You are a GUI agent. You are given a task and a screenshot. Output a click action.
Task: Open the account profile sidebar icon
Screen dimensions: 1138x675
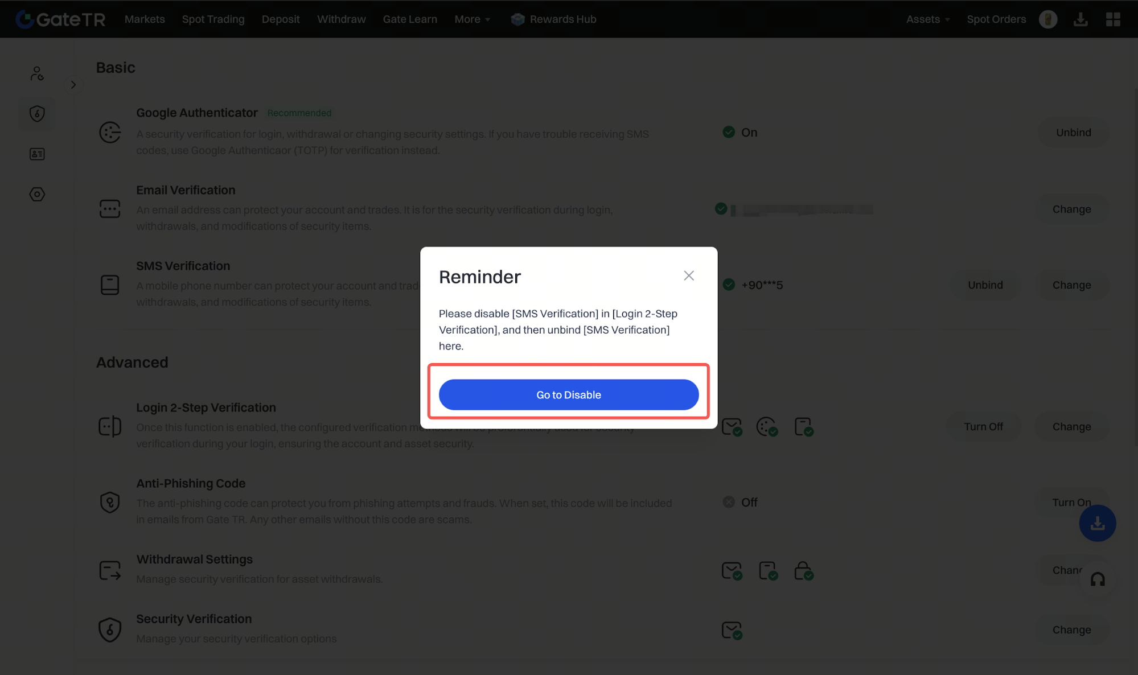[37, 73]
